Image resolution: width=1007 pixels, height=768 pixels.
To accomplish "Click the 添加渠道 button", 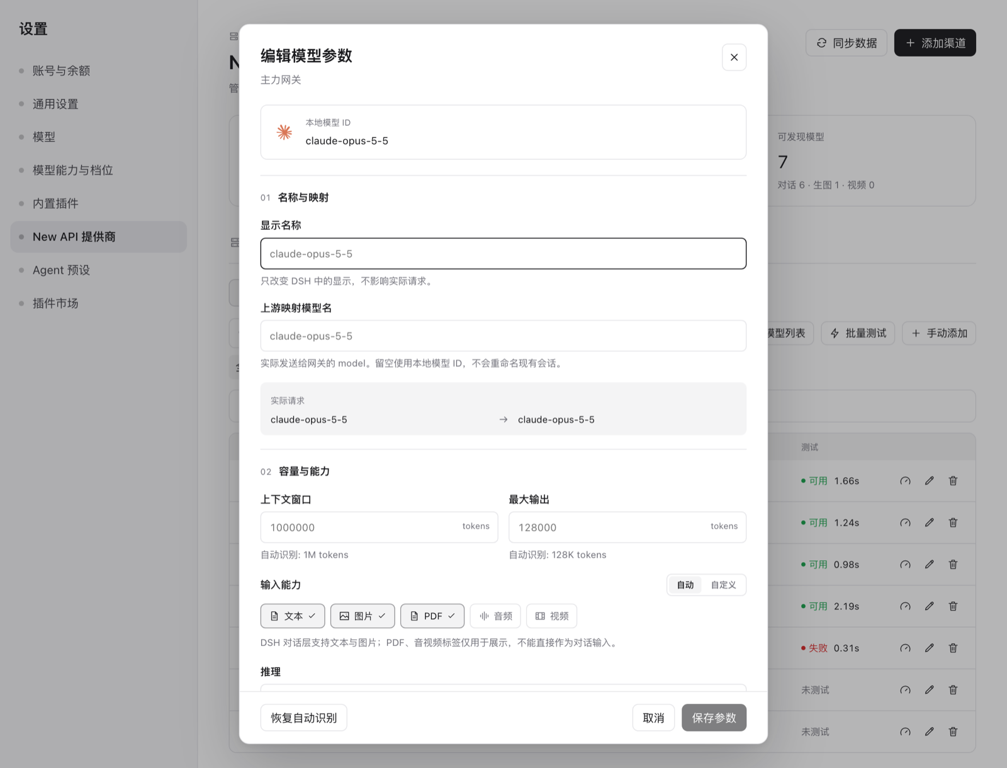I will pos(935,43).
